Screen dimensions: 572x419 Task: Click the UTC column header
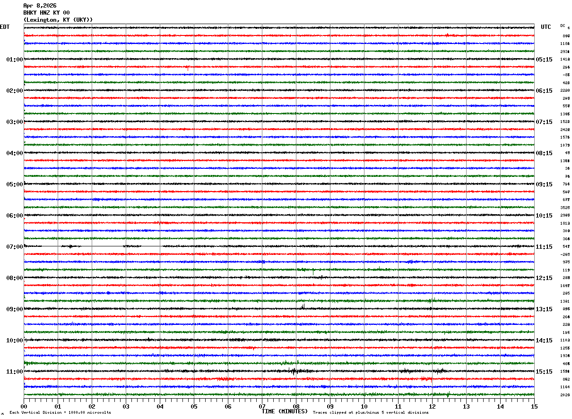coord(546,27)
